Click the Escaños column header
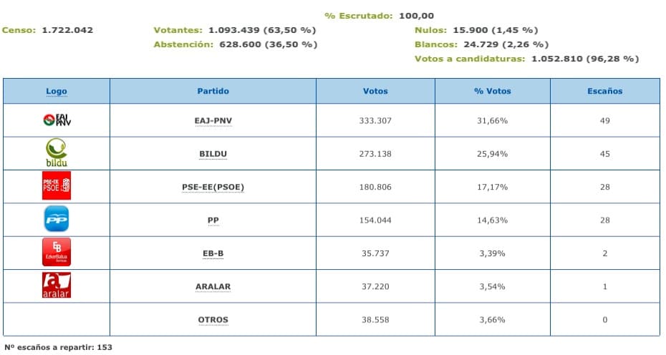This screenshot has height=355, width=666. (x=605, y=92)
